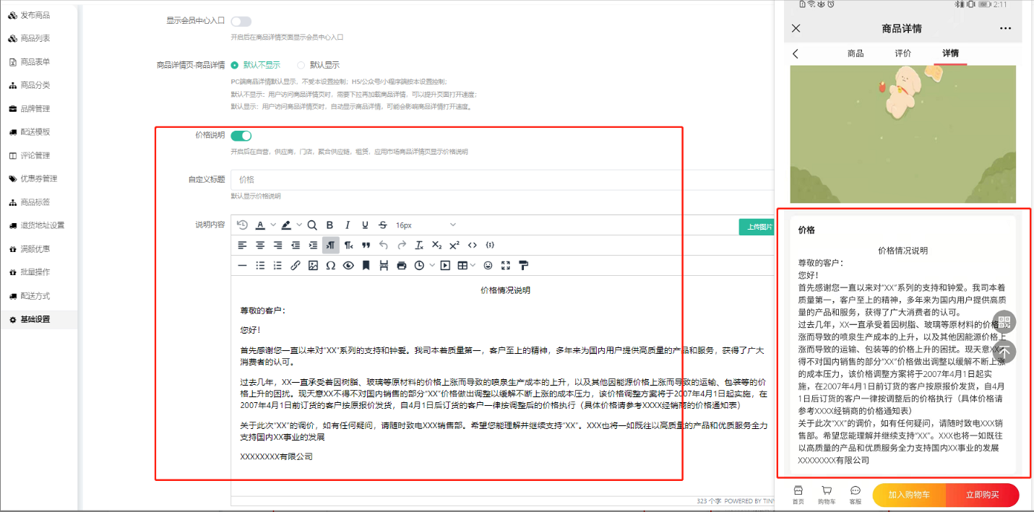Click the italic formatting icon

(348, 225)
